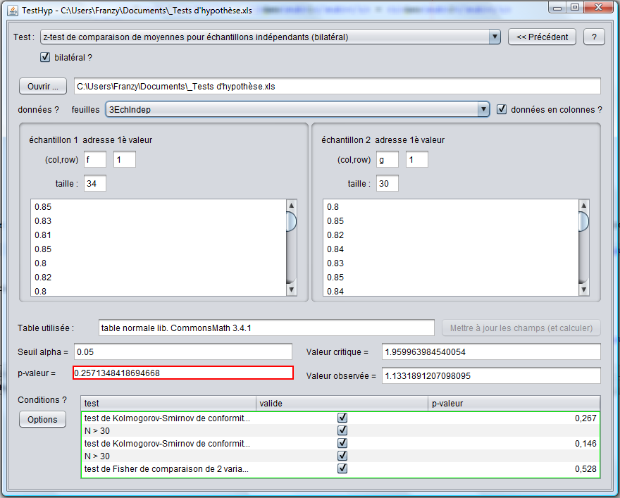620x498 pixels.
Task: Click scroll-down arrow of échantillon 1 list
Action: [291, 290]
